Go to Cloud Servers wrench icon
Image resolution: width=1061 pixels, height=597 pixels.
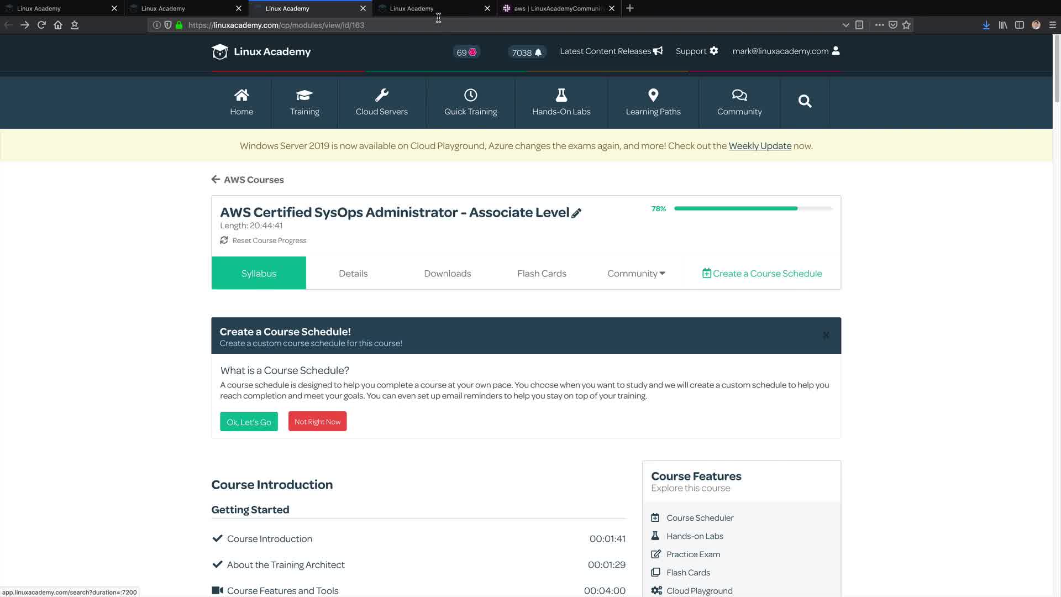coord(381,95)
